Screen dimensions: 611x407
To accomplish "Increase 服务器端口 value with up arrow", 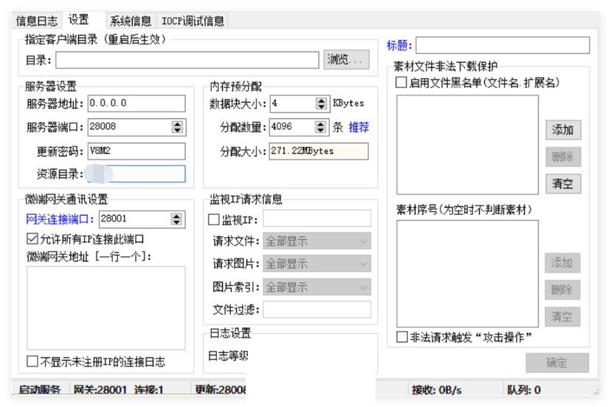I will [x=177, y=123].
